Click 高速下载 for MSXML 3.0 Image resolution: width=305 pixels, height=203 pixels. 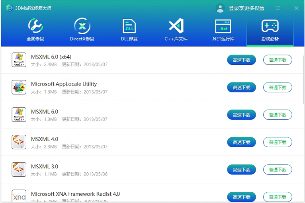[241, 170]
